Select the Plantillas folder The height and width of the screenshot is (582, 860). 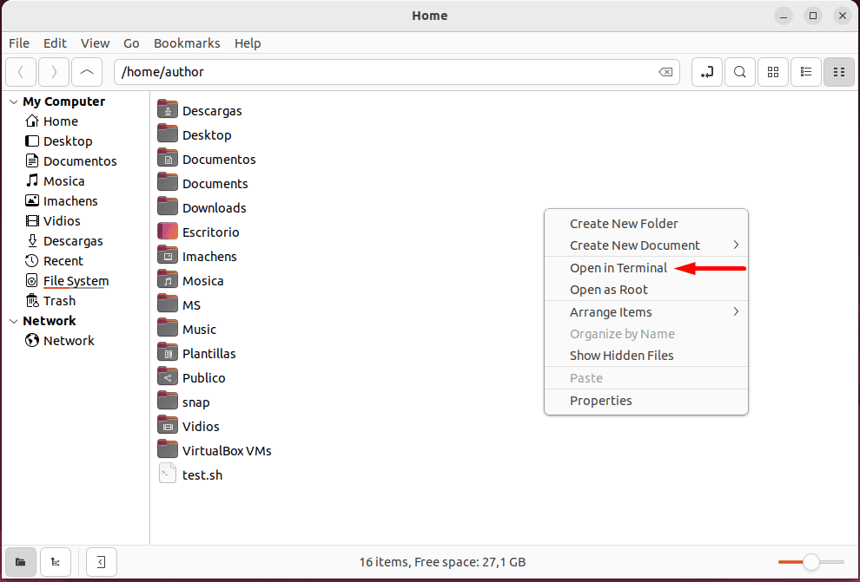[196, 353]
